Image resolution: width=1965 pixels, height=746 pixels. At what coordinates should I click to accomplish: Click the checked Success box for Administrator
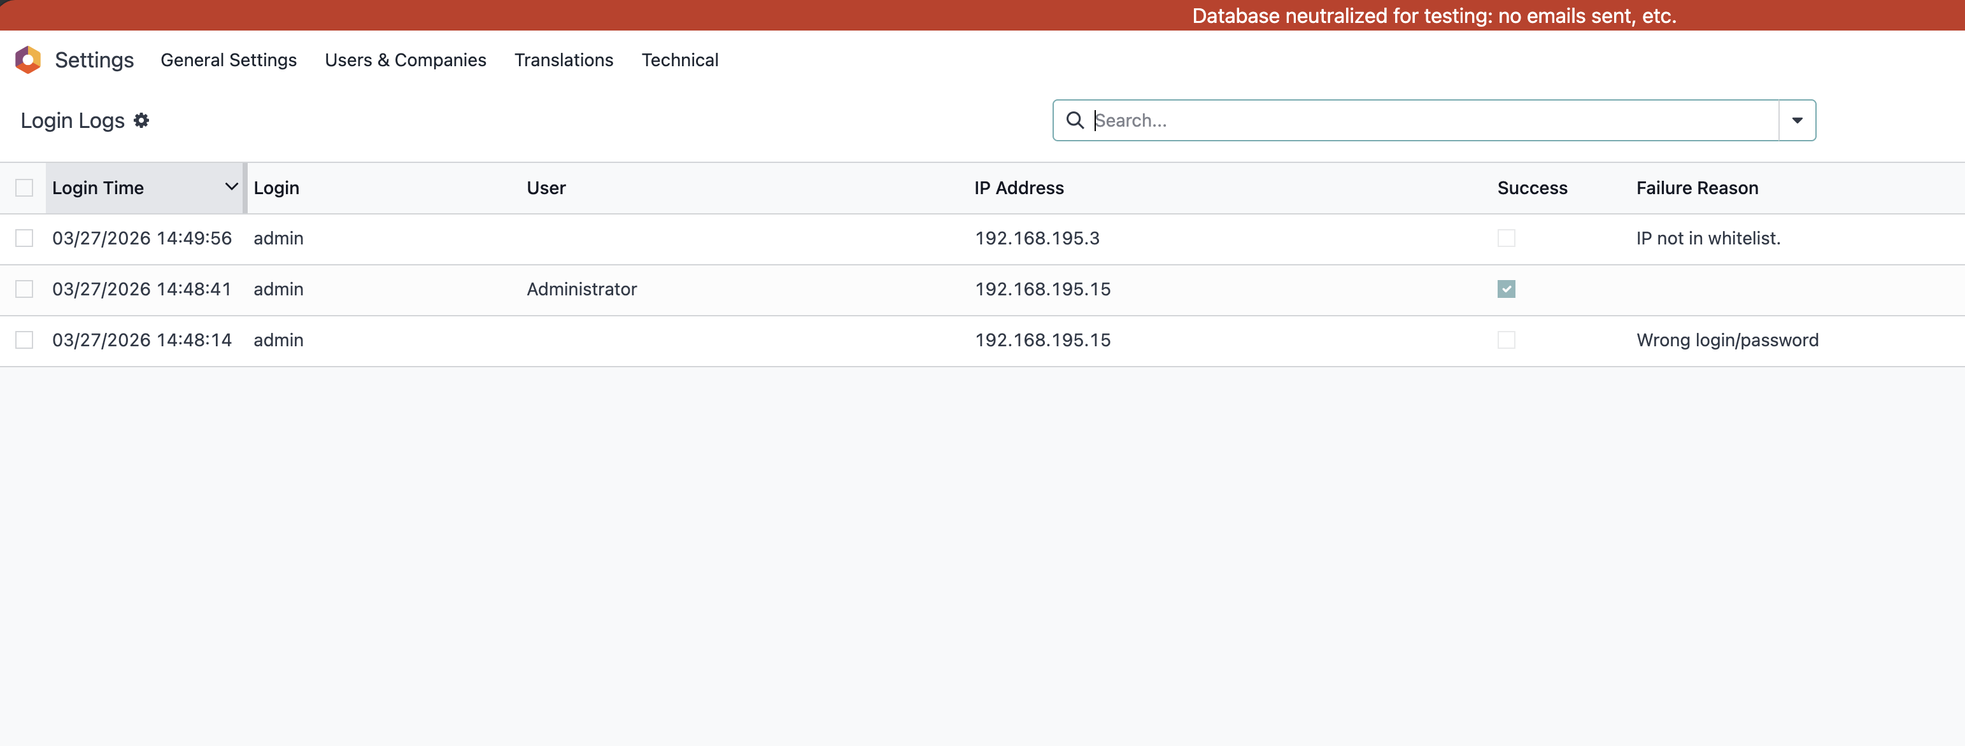coord(1506,289)
